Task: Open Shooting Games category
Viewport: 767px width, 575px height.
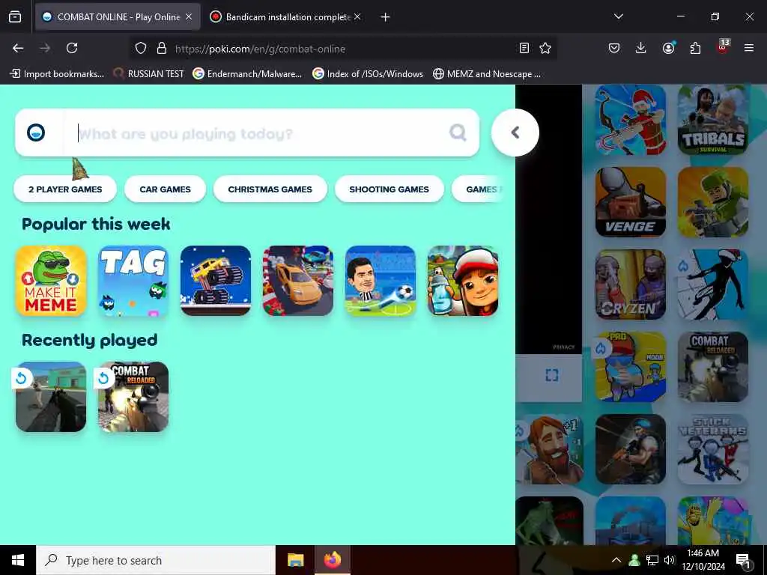Action: click(x=389, y=189)
